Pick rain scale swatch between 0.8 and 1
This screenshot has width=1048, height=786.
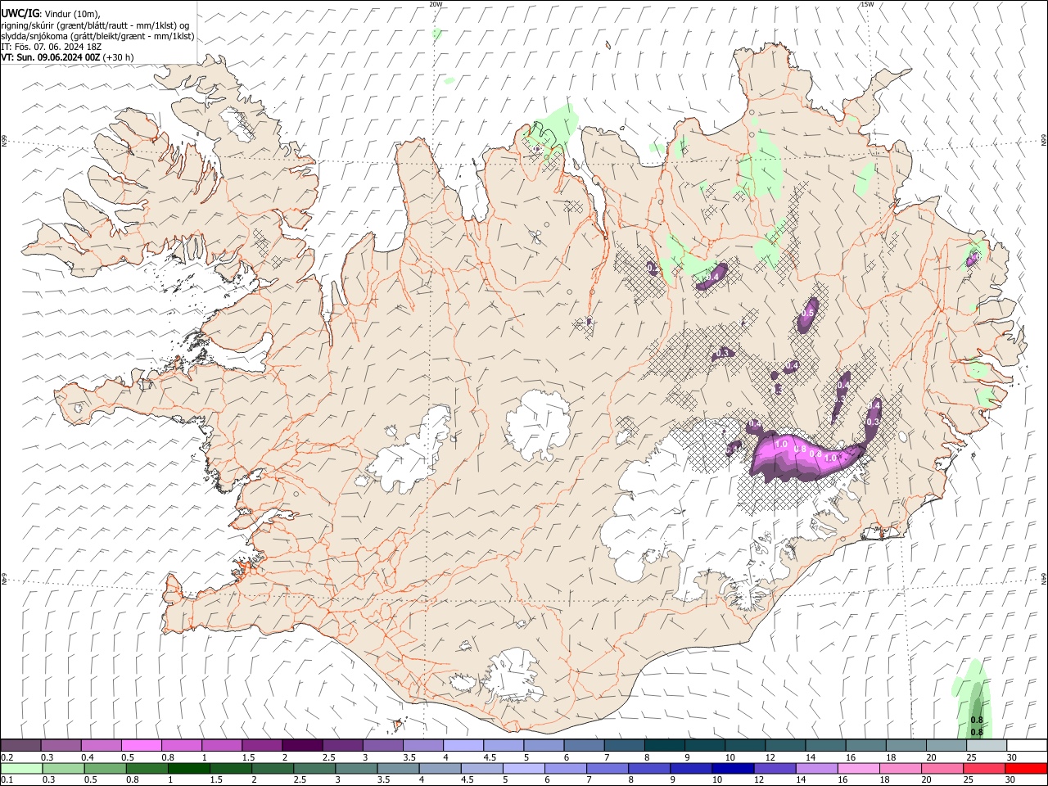[147, 769]
